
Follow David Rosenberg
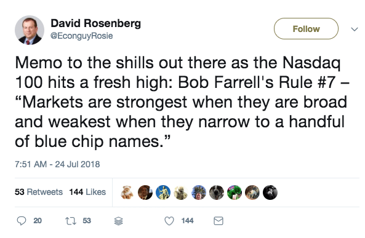(306, 29)
